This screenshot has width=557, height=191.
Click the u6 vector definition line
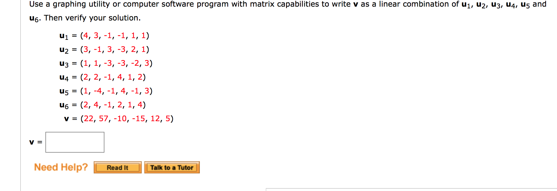[102, 105]
